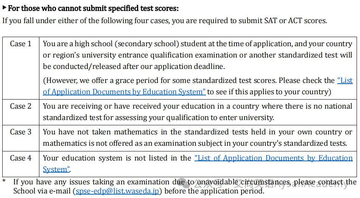Viewport: 360px width, 198px height.
Task: Select the "Case 1" label cell
Action: [21, 68]
